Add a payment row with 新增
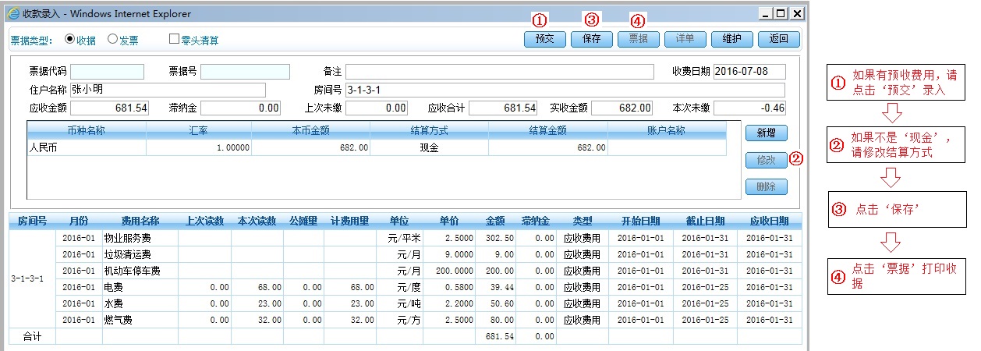The height and width of the screenshot is (351, 981). [x=766, y=133]
